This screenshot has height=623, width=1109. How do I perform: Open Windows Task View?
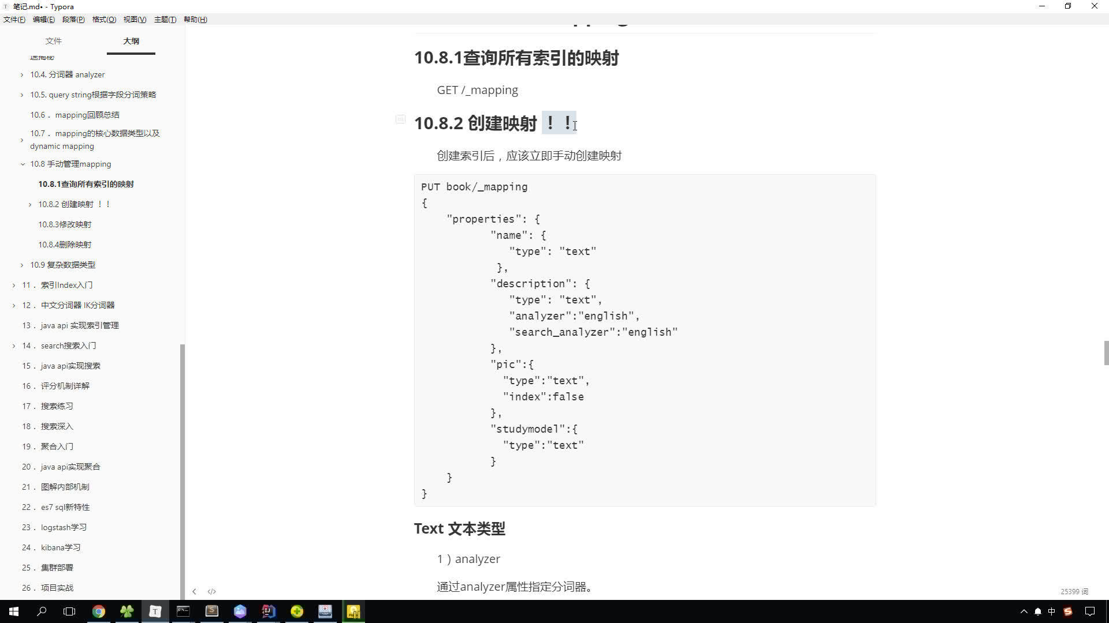(x=69, y=611)
